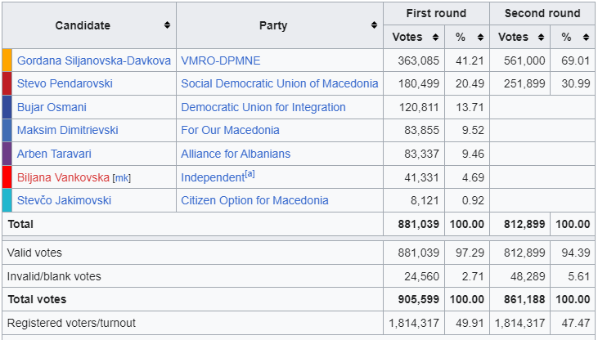Click red link Biljana Vankovska
598x340 pixels.
(x=63, y=177)
